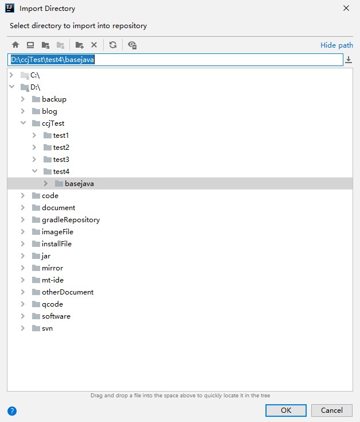Click the Desktop directory icon
This screenshot has height=422, width=360.
click(x=30, y=45)
